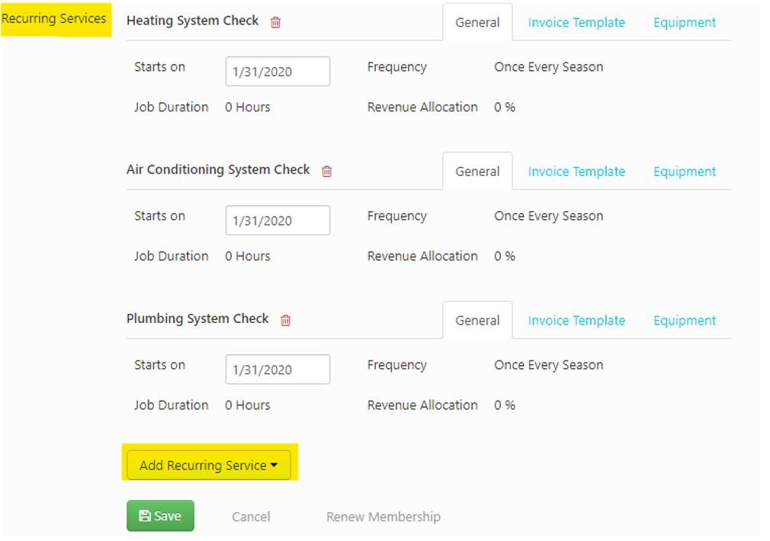Delete the Heating System Check service

pyautogui.click(x=276, y=22)
